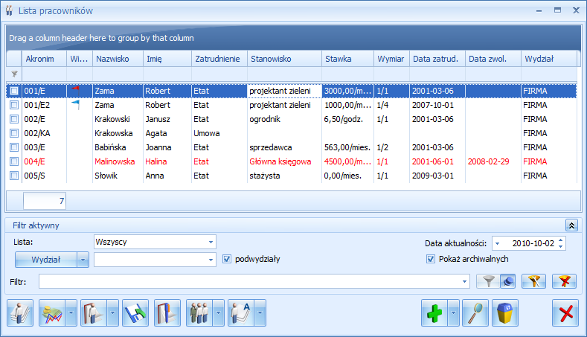Click blue flag icon in 001/E2 row
Viewport: 587px width, 337px height.
click(76, 104)
